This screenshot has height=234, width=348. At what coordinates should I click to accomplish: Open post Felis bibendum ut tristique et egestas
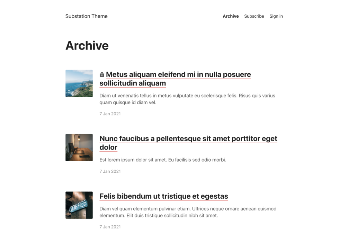tap(164, 196)
